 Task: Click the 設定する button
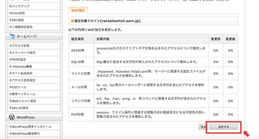[224, 127]
